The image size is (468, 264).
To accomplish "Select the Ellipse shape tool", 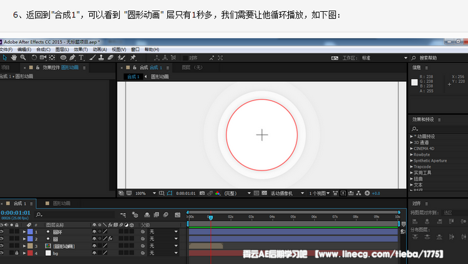I will click(x=63, y=57).
